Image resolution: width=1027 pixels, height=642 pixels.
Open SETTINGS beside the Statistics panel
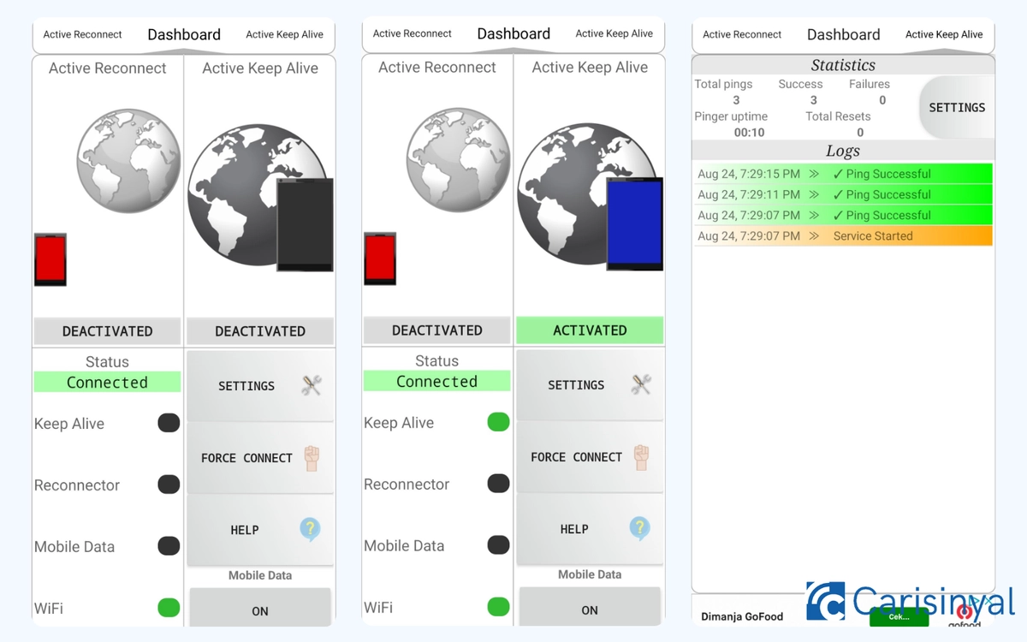click(957, 108)
